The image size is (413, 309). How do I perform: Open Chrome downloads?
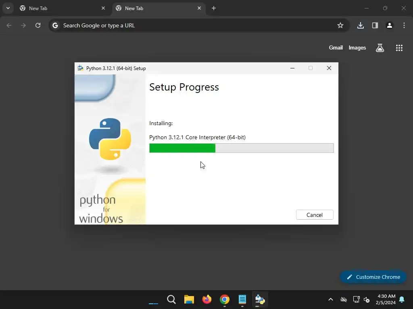tap(361, 25)
